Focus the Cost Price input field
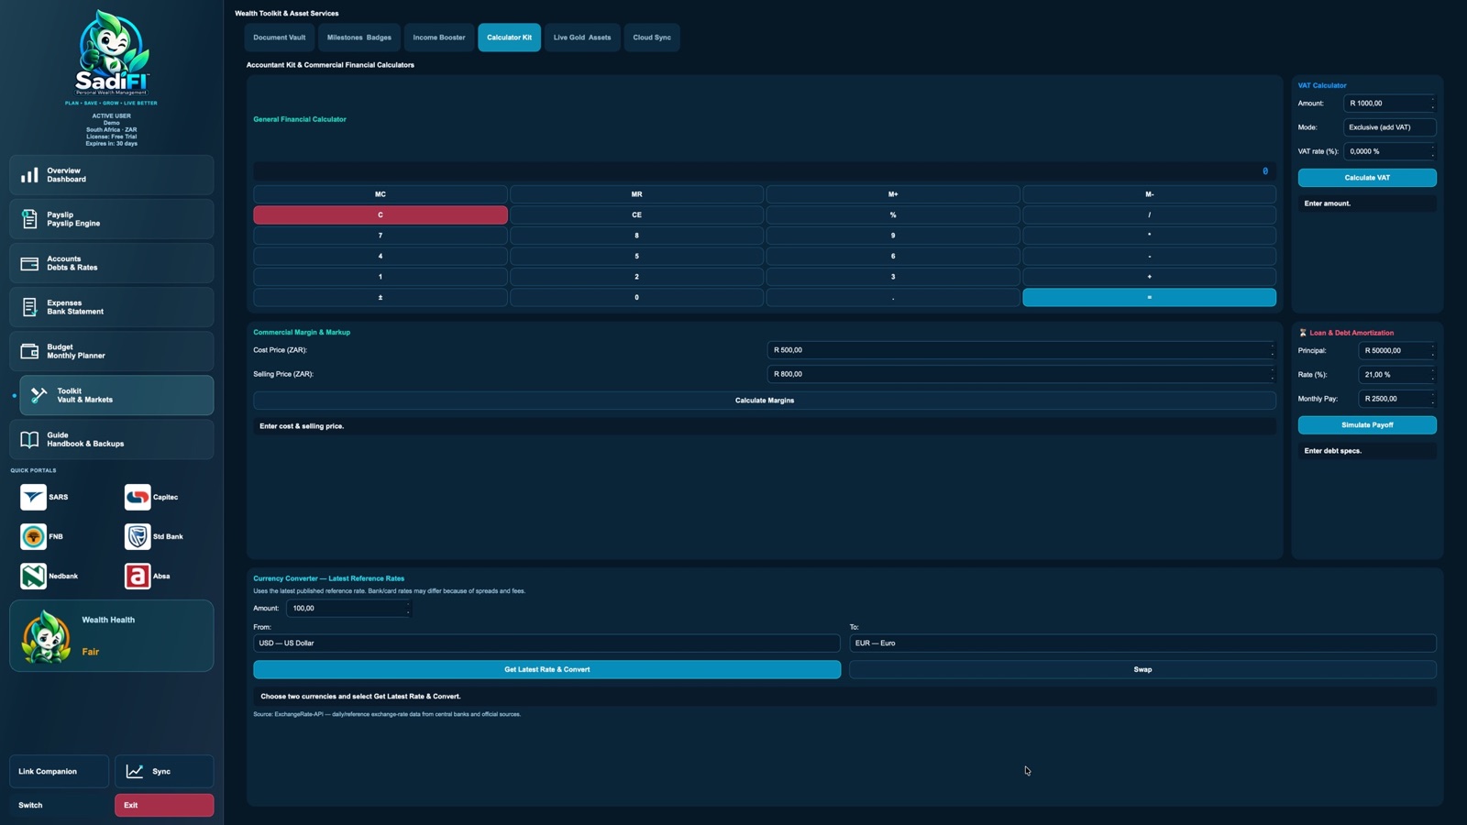The image size is (1467, 825). (x=1021, y=350)
